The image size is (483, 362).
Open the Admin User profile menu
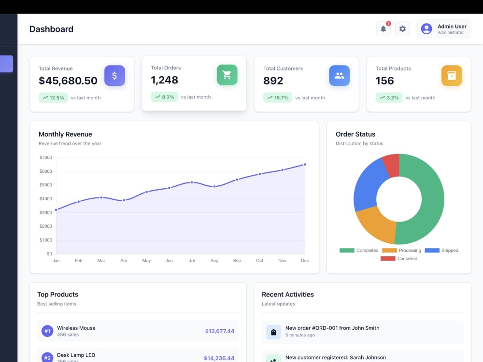(x=444, y=29)
